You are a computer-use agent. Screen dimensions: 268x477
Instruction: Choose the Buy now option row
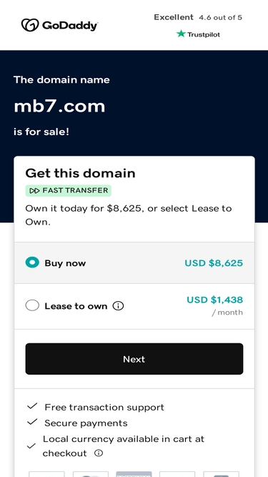(134, 263)
